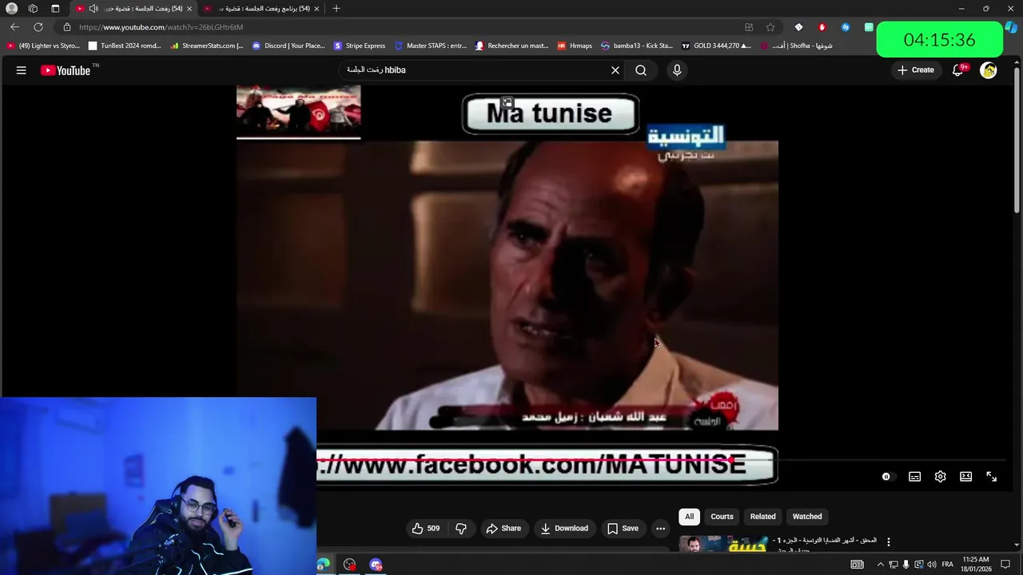Open Hrmaps bookmark
Image resolution: width=1023 pixels, height=575 pixels.
(x=575, y=46)
